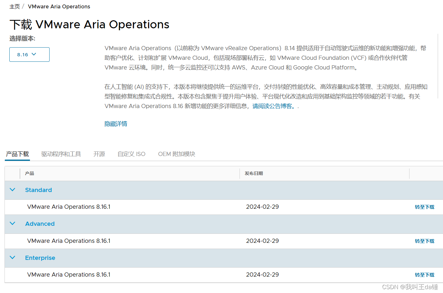Click 转至下载 in the Enterprise row
The image size is (443, 293).
pos(425,275)
